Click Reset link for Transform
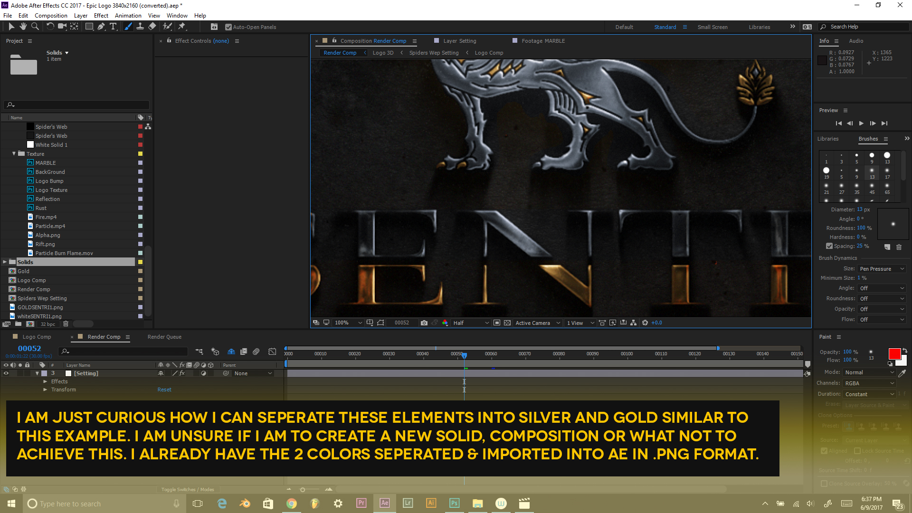 pos(164,389)
